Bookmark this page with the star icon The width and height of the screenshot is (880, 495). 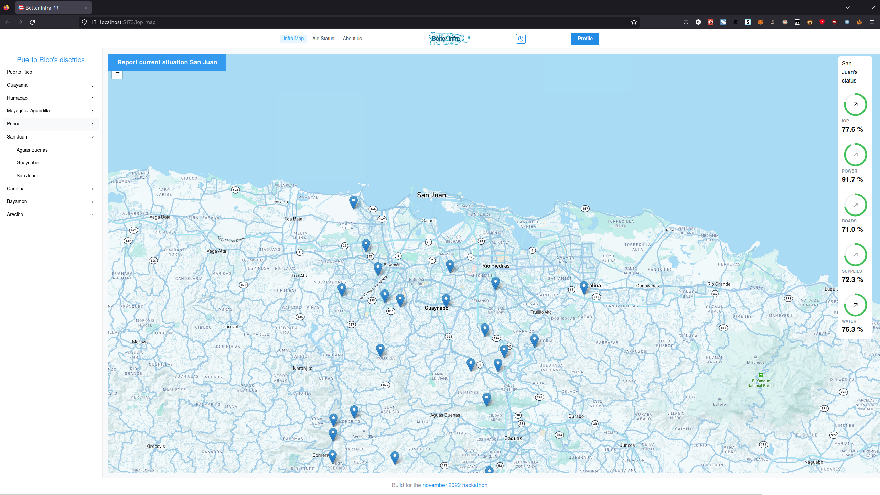coord(634,22)
